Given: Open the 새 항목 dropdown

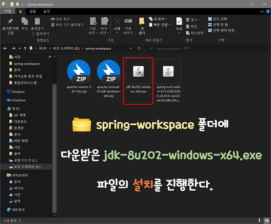Looking at the screenshot, I should point(158,19).
